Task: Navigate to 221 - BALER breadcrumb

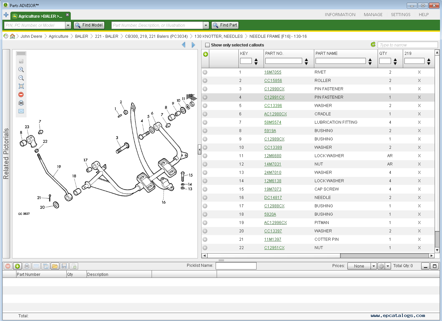Action: click(107, 36)
